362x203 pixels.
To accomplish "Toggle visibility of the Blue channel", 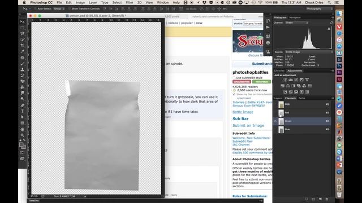I will point(275,130).
